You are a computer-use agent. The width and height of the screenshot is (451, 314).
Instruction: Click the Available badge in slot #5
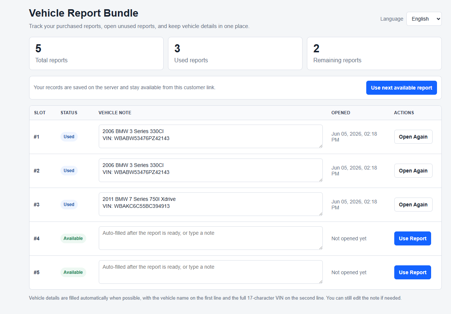pyautogui.click(x=73, y=272)
